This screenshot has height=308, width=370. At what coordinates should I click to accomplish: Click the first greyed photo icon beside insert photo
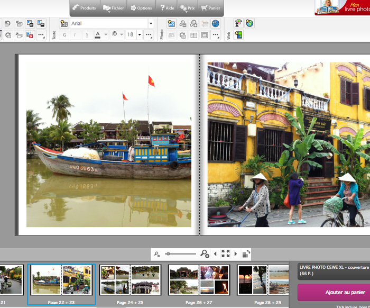[182, 23]
